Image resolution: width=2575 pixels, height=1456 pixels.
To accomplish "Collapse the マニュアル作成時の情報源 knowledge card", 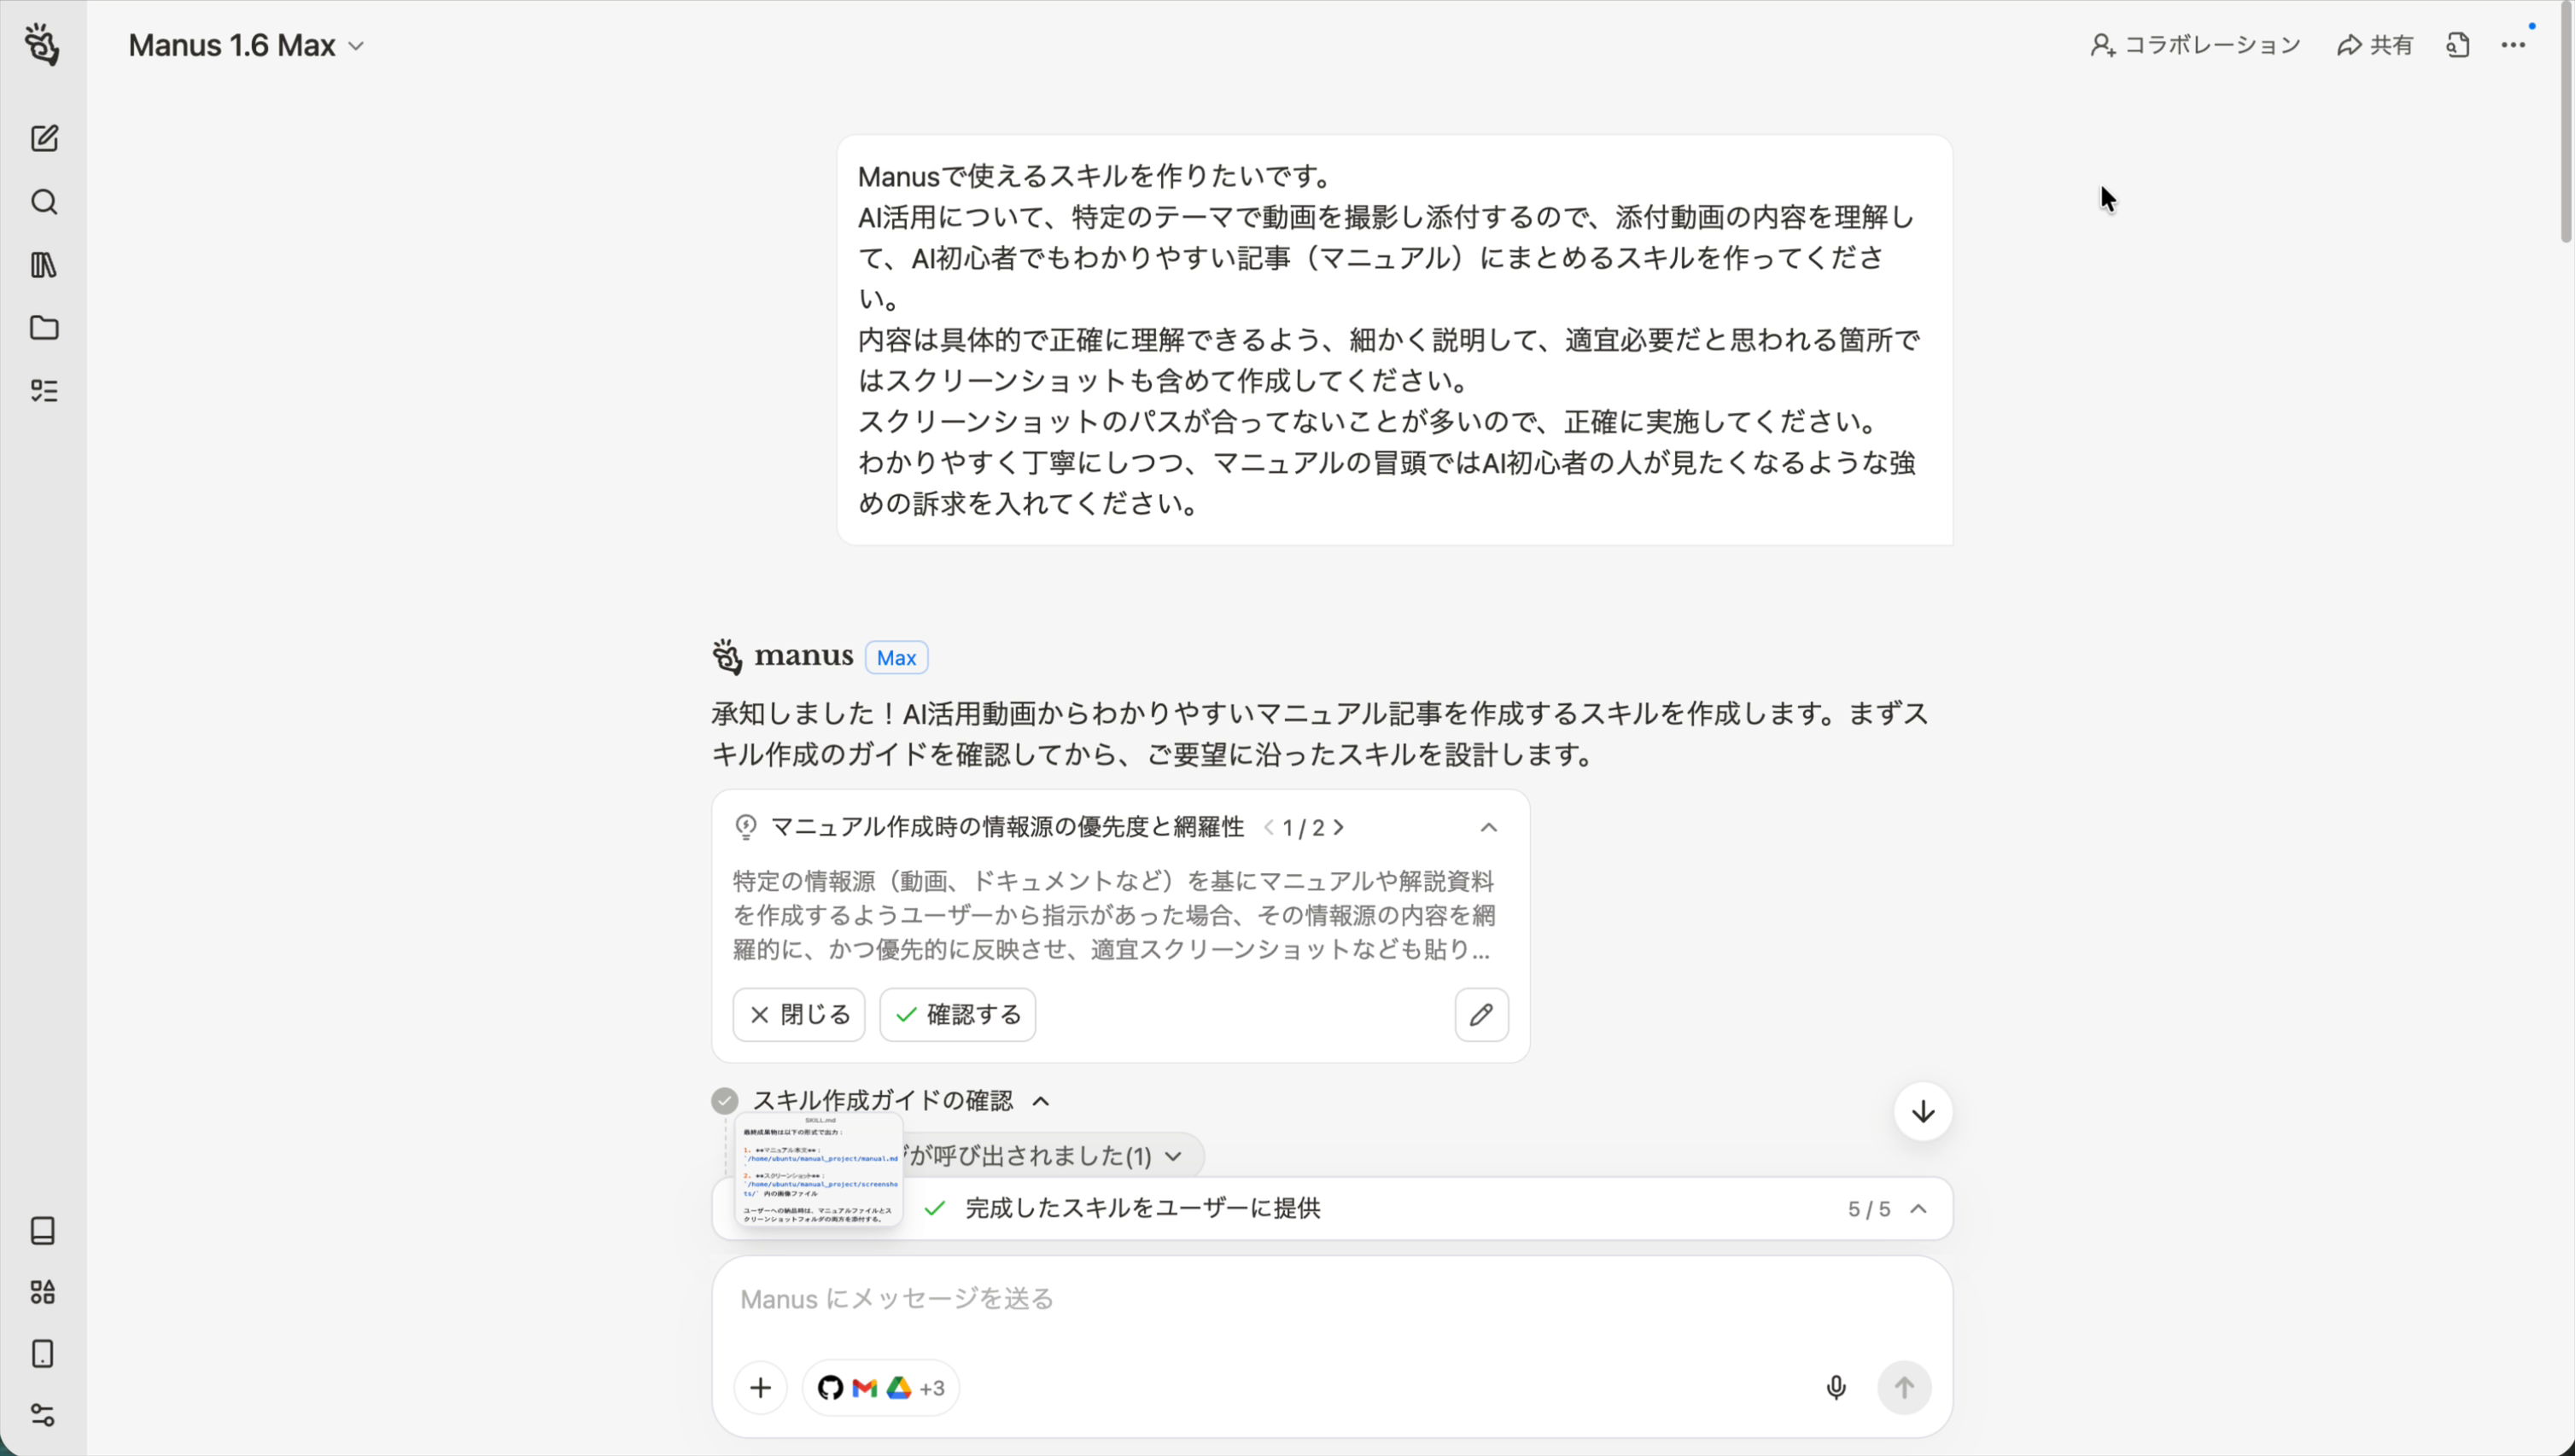I will [x=1490, y=827].
